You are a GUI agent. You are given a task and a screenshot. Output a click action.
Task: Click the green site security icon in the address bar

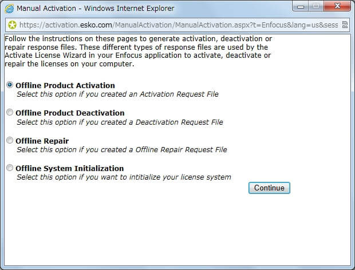pos(12,25)
